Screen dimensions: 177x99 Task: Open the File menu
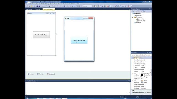point(27,4)
